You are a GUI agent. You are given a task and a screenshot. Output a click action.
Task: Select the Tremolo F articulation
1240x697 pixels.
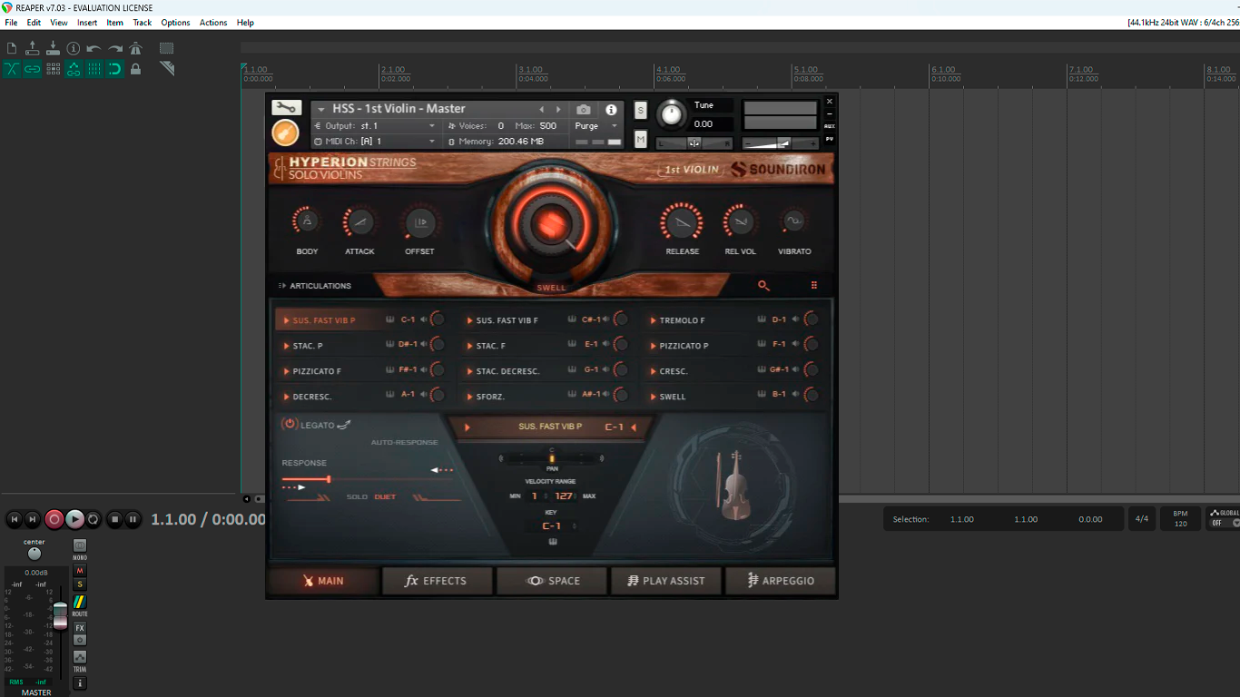(682, 320)
